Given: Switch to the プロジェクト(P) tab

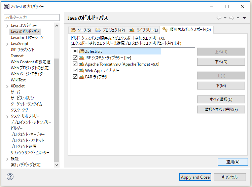Looking at the screenshot, I should (x=110, y=30).
